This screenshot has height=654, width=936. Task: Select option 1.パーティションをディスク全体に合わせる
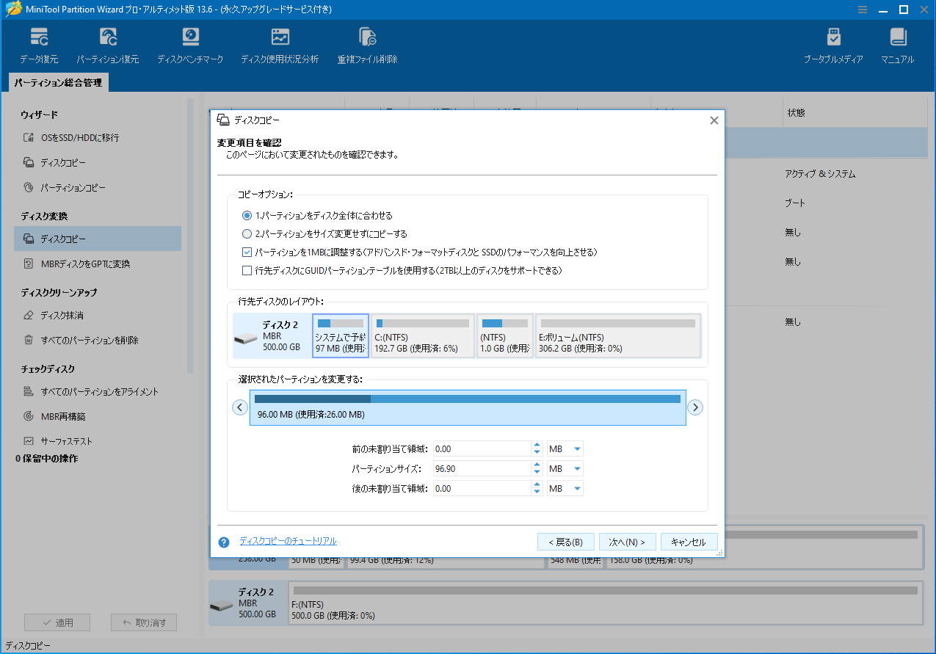(x=247, y=216)
